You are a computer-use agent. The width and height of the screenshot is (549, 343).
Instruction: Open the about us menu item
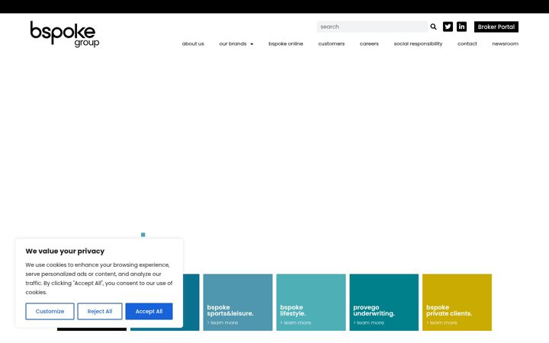(x=193, y=43)
